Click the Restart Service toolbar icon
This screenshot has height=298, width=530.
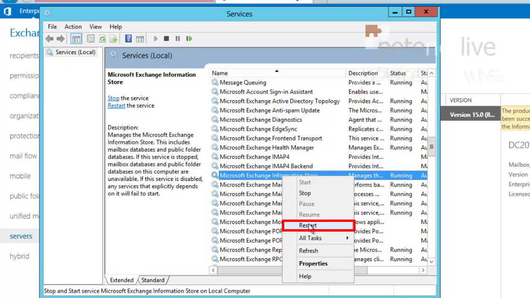point(189,39)
